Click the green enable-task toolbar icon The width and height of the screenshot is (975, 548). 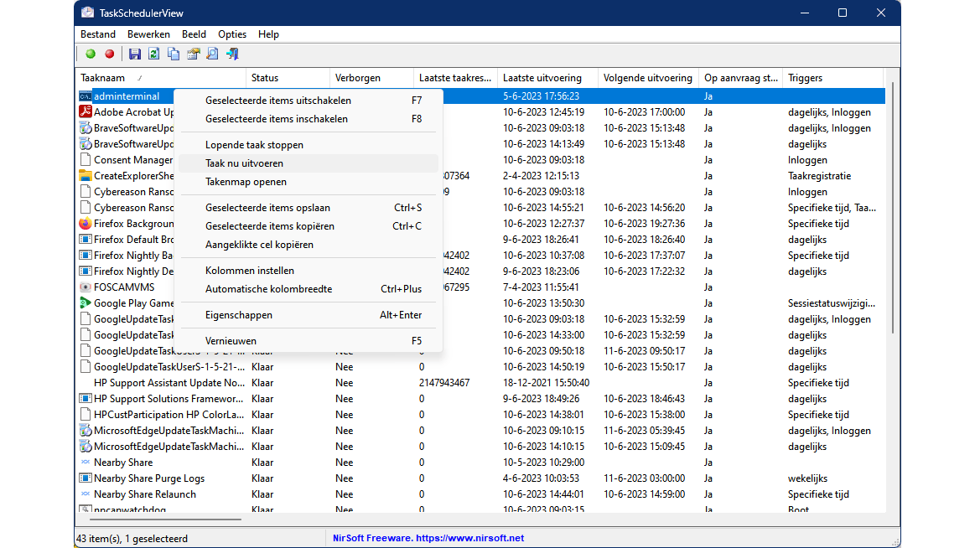click(x=91, y=54)
